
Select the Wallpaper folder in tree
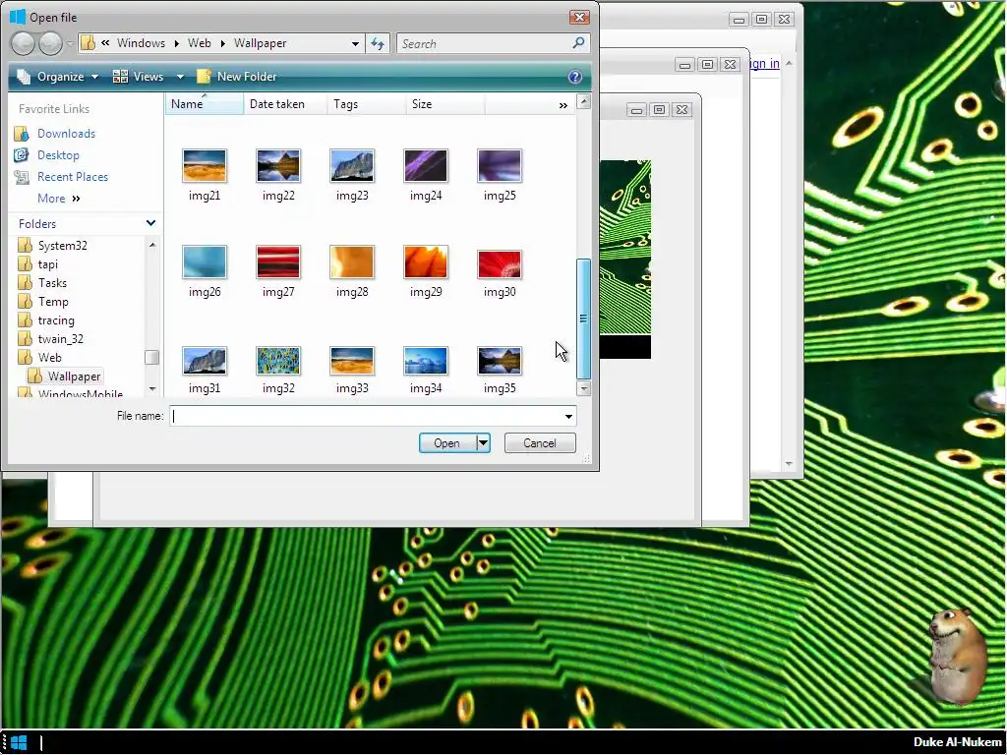point(65,377)
